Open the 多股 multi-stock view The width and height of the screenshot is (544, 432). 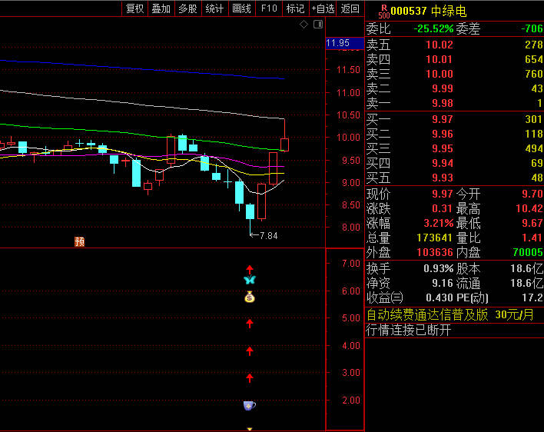point(187,8)
